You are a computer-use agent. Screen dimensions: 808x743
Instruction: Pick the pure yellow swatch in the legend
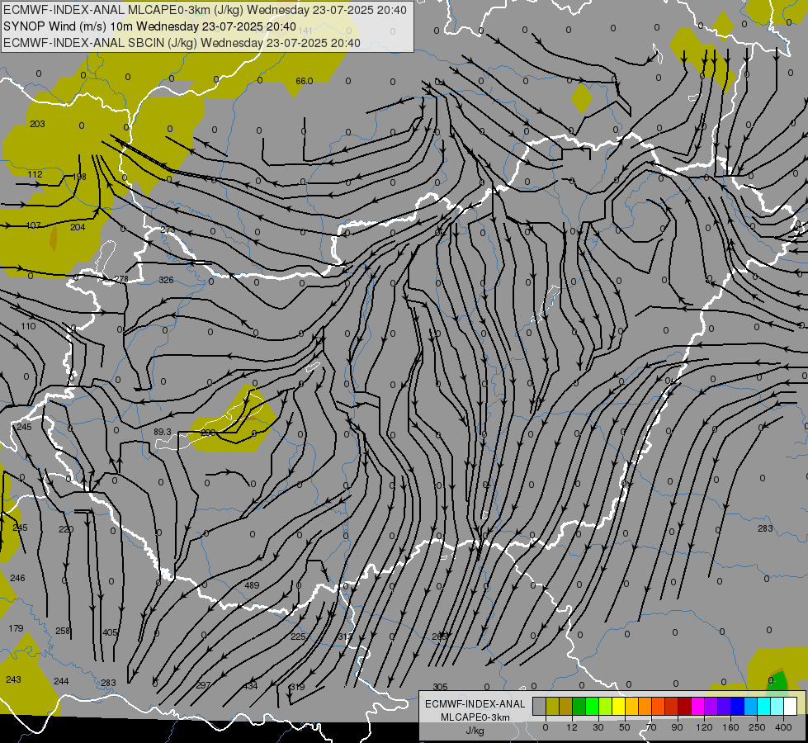[618, 706]
